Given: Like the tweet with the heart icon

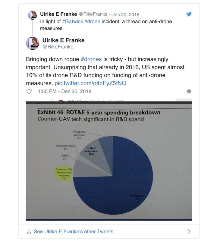Looking at the screenshot, I should 29,91.
